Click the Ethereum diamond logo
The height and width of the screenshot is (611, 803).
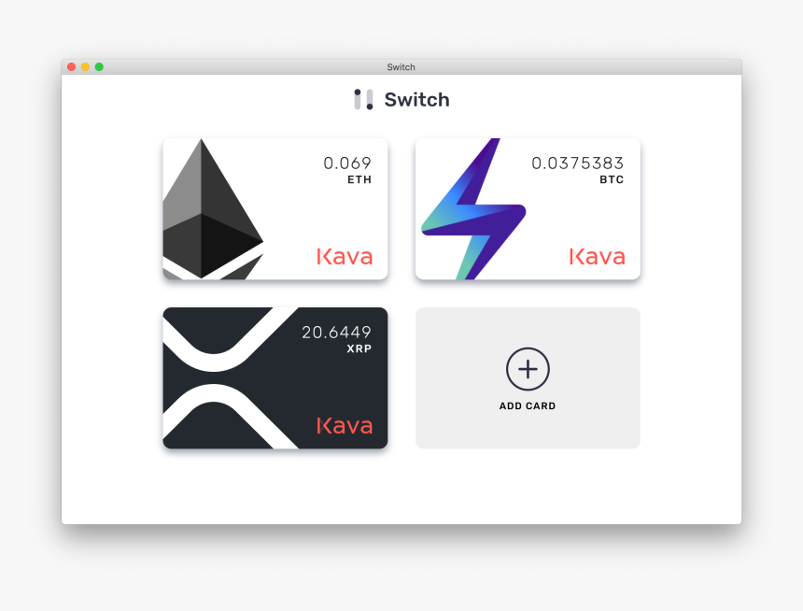click(x=213, y=209)
